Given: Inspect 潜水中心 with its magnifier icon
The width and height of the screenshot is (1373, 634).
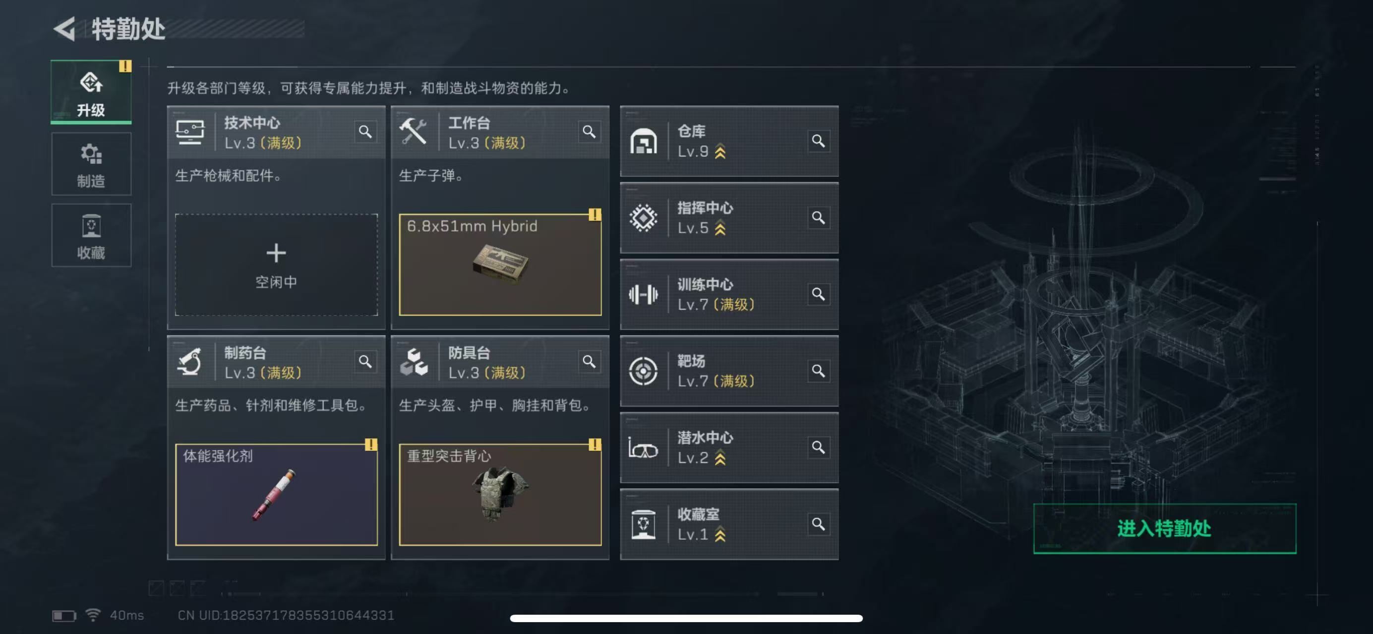Looking at the screenshot, I should (x=818, y=447).
